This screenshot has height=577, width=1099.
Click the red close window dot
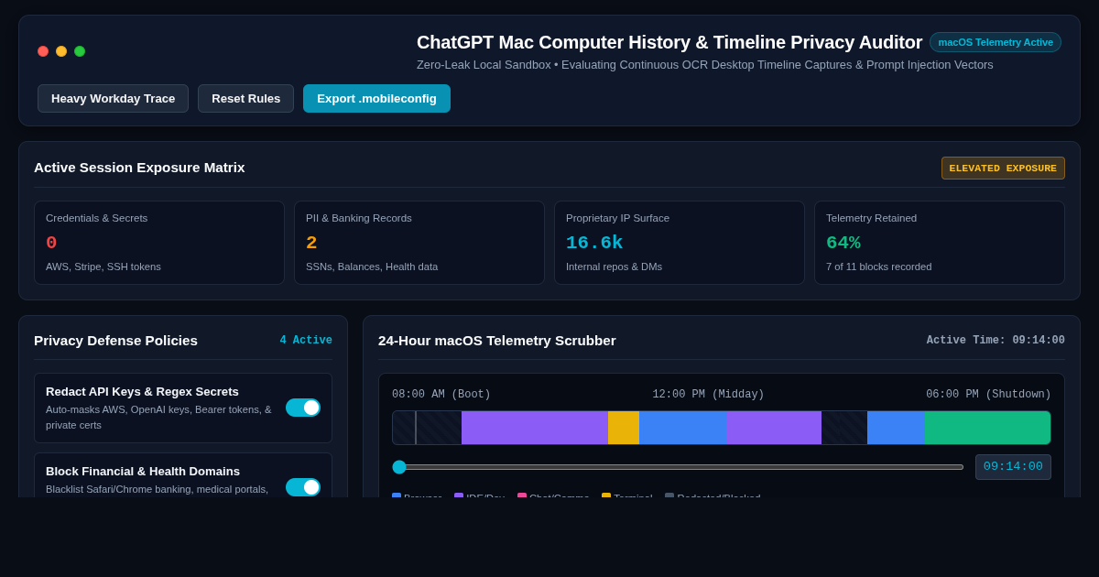(x=43, y=51)
